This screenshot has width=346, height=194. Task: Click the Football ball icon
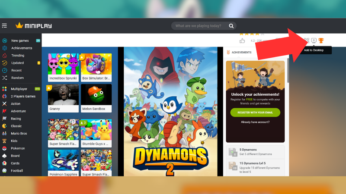tap(4, 171)
